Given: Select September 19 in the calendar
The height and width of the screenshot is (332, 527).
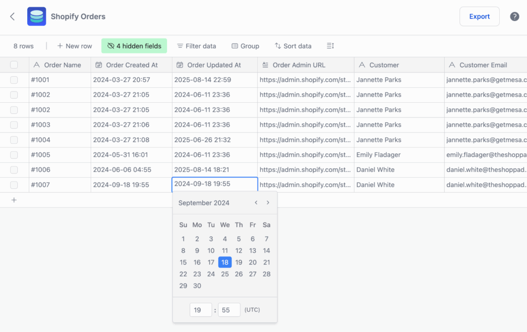Looking at the screenshot, I should 239,262.
